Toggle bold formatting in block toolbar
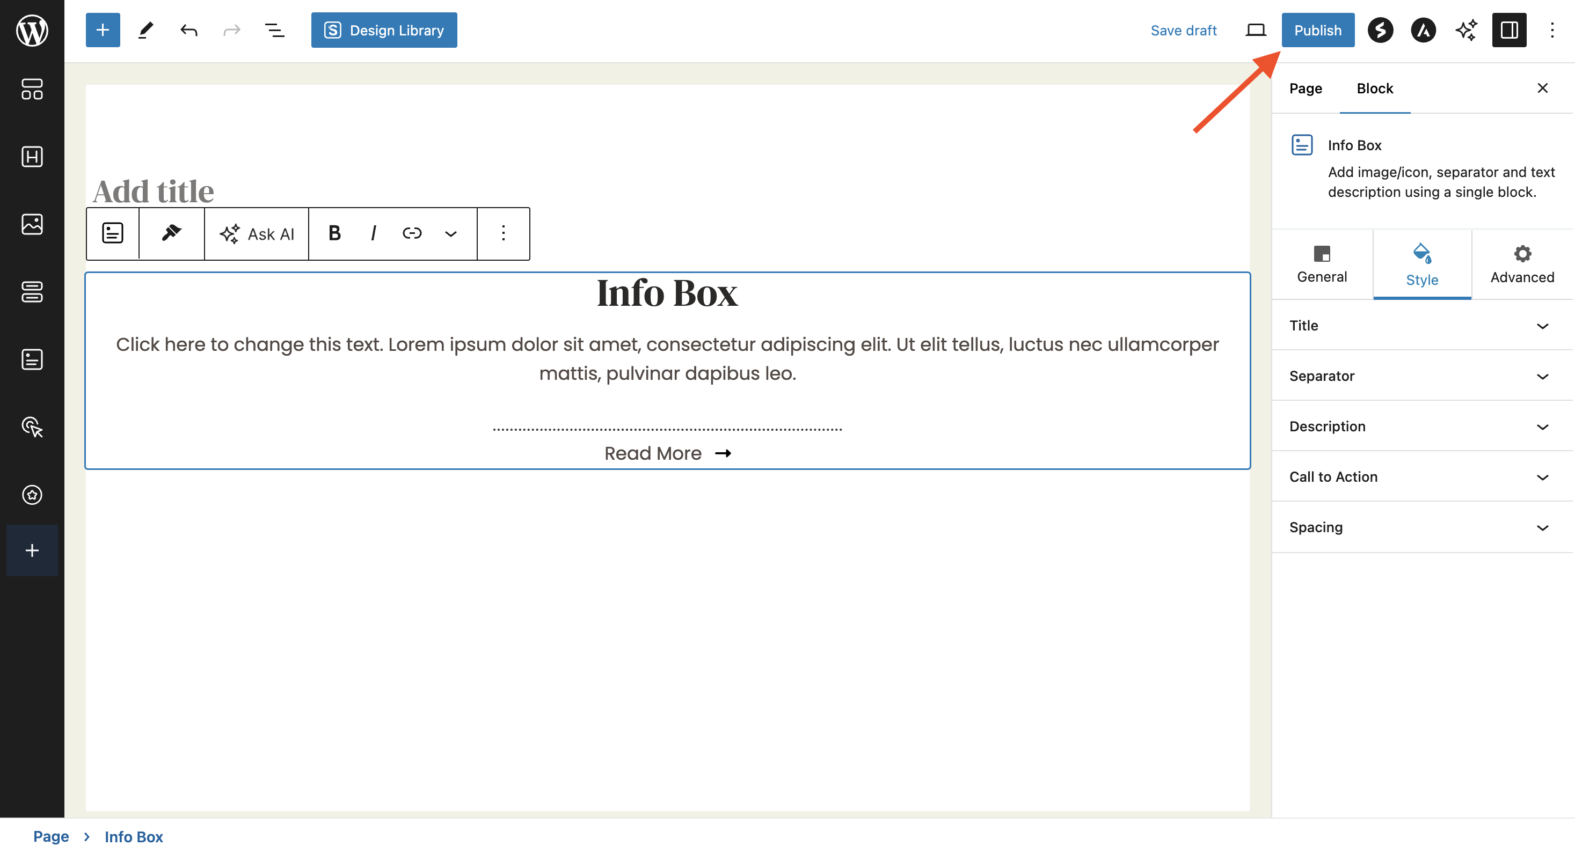 (334, 233)
